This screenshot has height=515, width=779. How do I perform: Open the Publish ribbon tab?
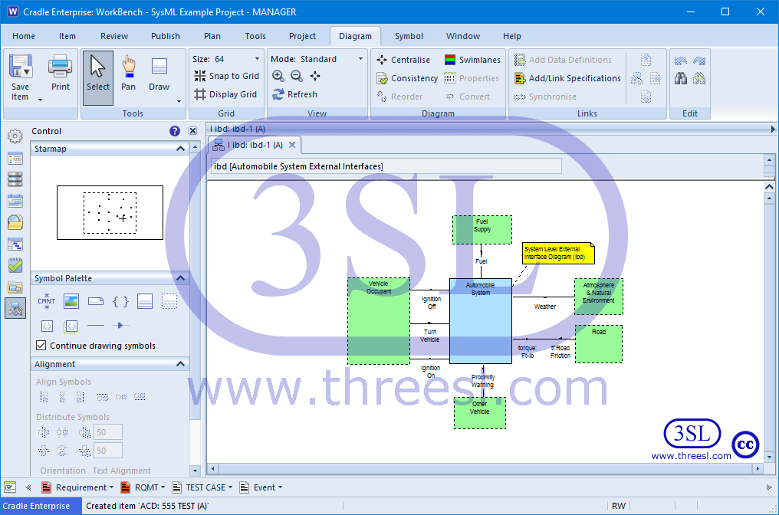click(166, 36)
